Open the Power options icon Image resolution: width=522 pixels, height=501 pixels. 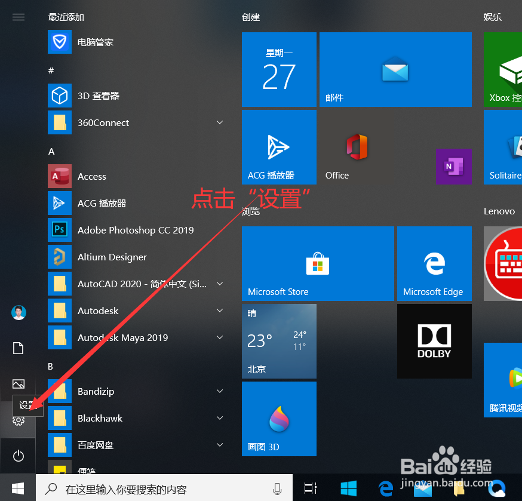[x=19, y=456]
